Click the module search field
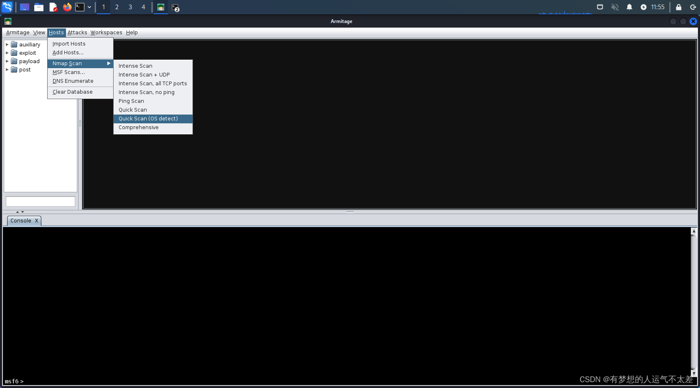Image resolution: width=700 pixels, height=388 pixels. click(x=41, y=202)
